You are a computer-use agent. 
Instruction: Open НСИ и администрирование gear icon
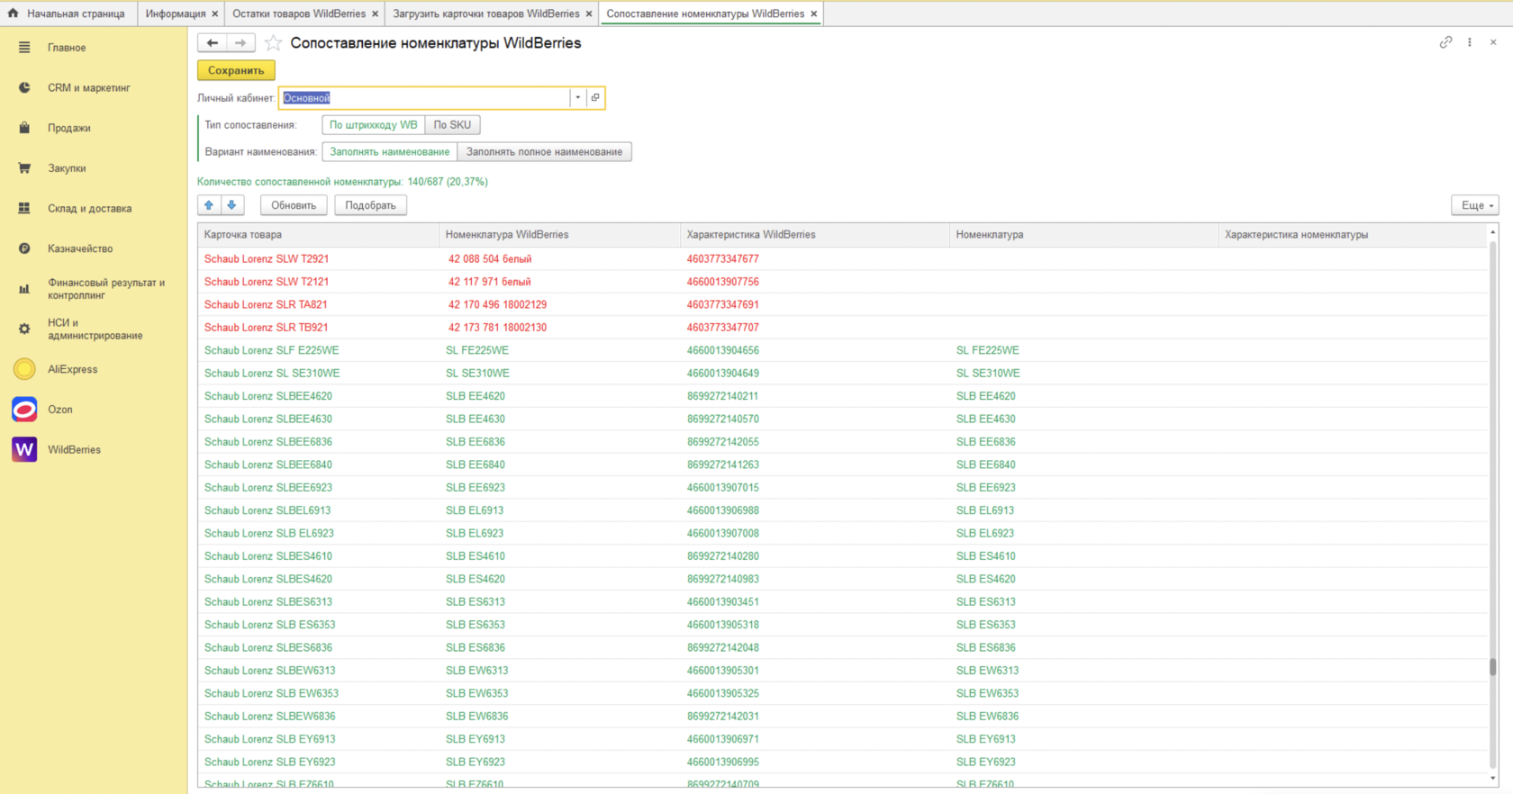(x=24, y=329)
